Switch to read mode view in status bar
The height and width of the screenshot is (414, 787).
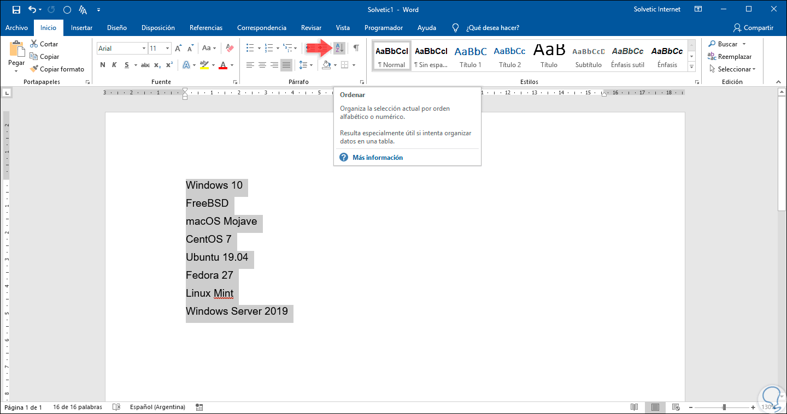(x=634, y=407)
